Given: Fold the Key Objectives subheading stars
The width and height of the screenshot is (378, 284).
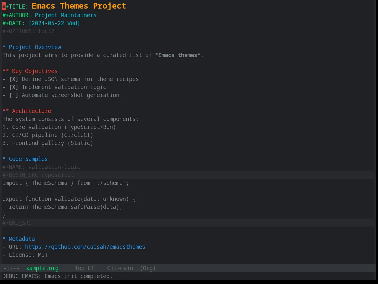Looking at the screenshot, I should coord(6,71).
